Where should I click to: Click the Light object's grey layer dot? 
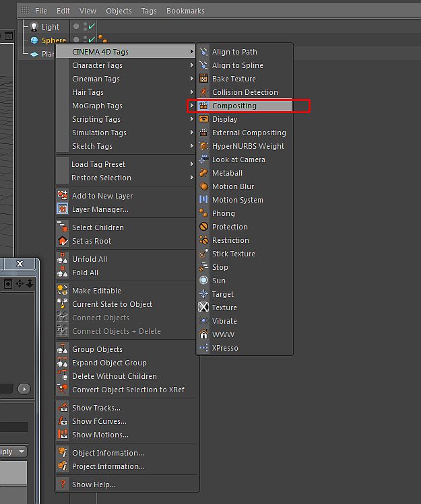coord(76,26)
